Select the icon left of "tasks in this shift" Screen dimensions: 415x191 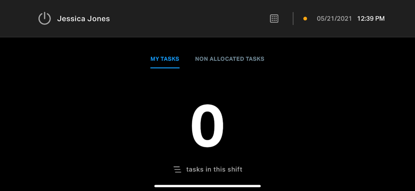tap(177, 170)
